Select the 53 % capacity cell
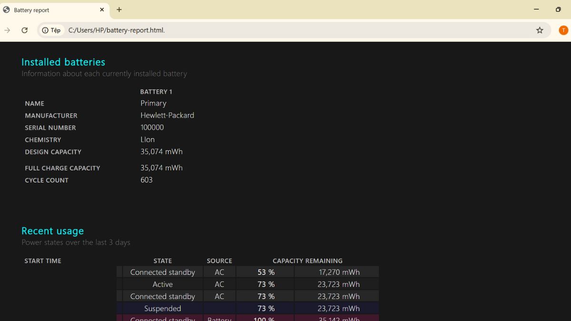The width and height of the screenshot is (571, 321). [266, 272]
